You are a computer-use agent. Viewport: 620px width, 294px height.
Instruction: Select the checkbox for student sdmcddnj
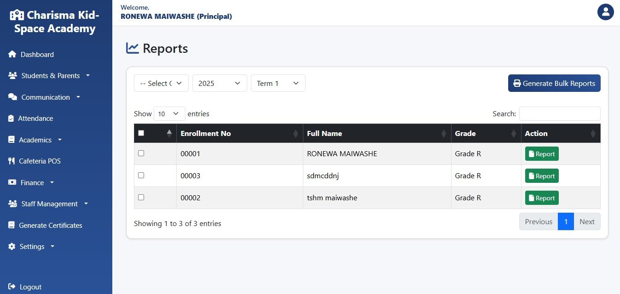(x=141, y=175)
